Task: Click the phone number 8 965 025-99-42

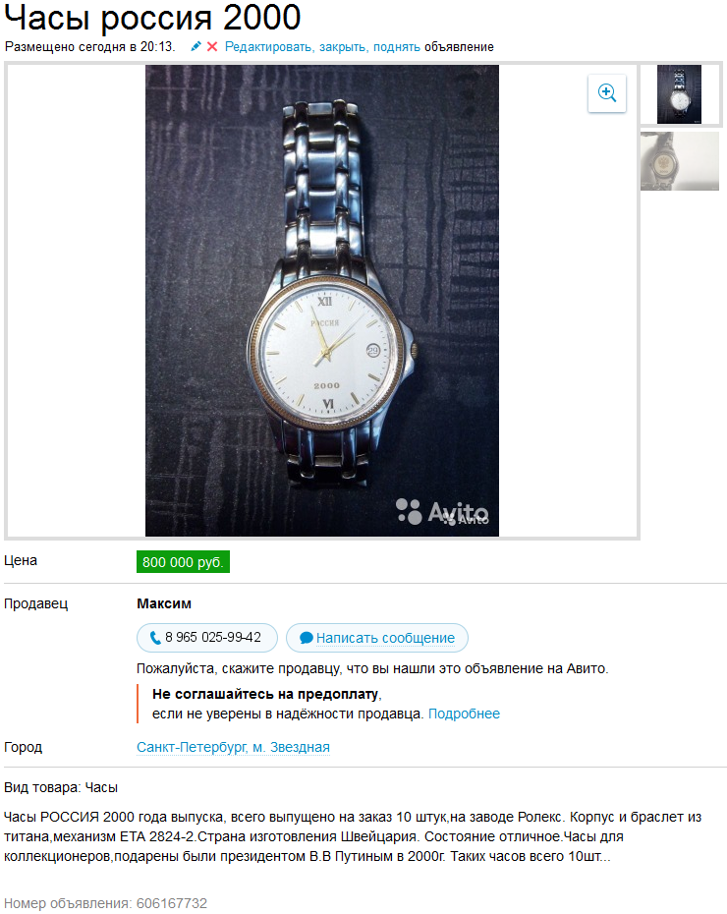Action: tap(213, 637)
